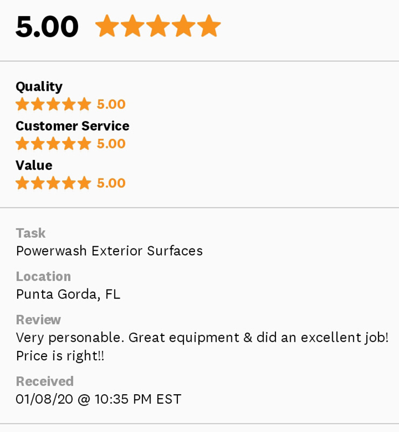Click the Punta Gorda, FL location
This screenshot has width=399, height=432.
[68, 294]
